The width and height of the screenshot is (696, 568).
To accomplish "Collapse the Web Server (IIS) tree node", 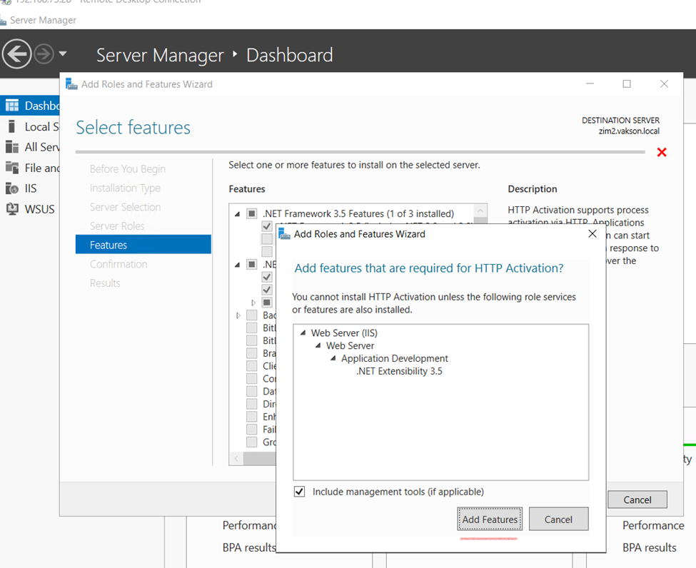I will pyautogui.click(x=303, y=333).
